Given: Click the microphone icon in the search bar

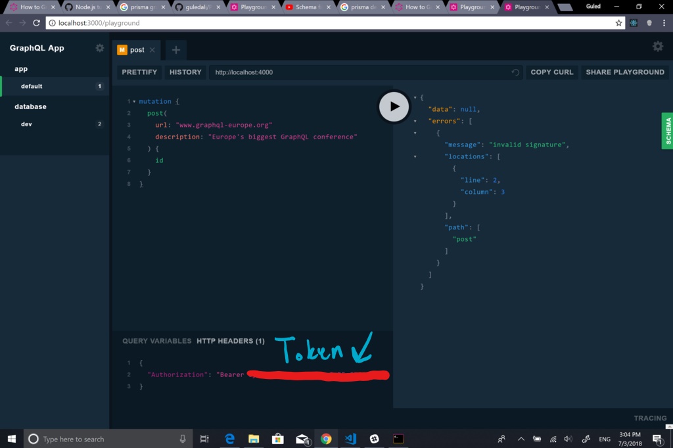Looking at the screenshot, I should pos(183,439).
